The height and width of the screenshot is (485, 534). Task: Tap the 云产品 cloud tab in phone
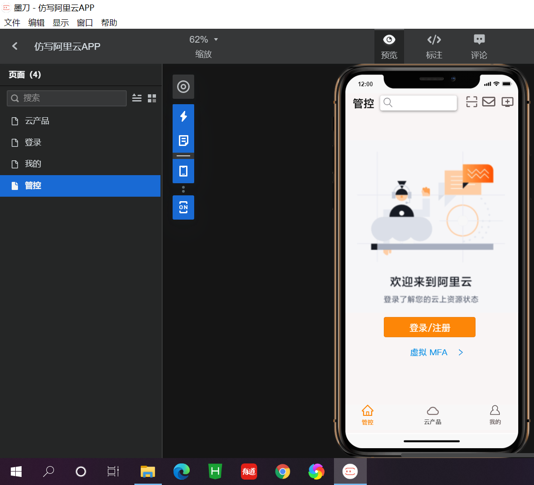coord(432,415)
